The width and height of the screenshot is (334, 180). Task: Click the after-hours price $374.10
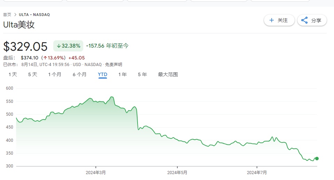coord(30,58)
